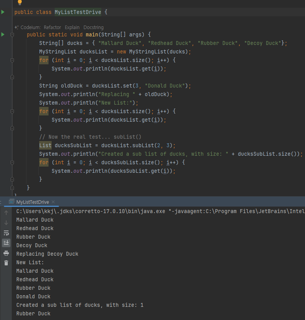This screenshot has width=305, height=320.
Task: Click the "Redhead Duck" string literal
Action: (x=170, y=43)
